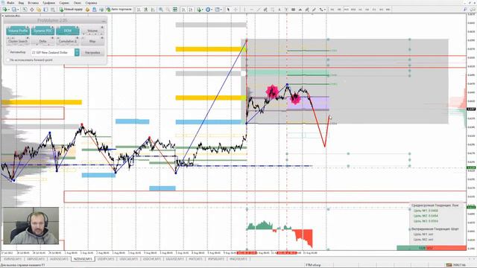Select the M15 timeframe button

346,10
